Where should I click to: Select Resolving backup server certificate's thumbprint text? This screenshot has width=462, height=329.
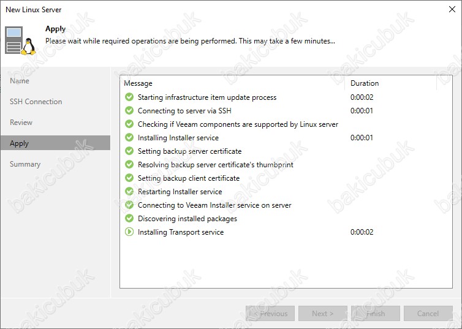point(216,165)
